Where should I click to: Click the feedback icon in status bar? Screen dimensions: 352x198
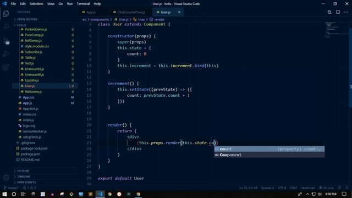tap(340, 188)
